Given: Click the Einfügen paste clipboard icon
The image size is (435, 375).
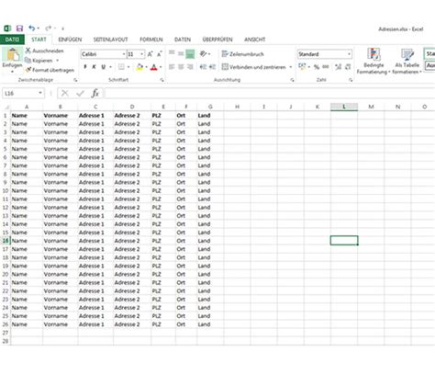Looking at the screenshot, I should pos(13,54).
